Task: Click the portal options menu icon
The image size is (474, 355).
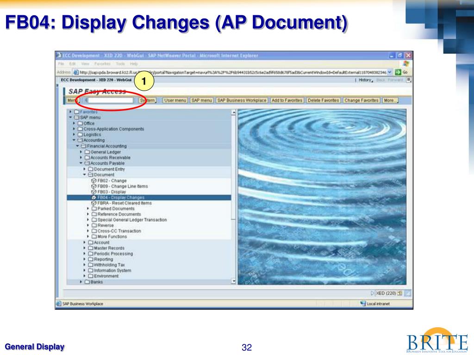Action: coord(408,80)
